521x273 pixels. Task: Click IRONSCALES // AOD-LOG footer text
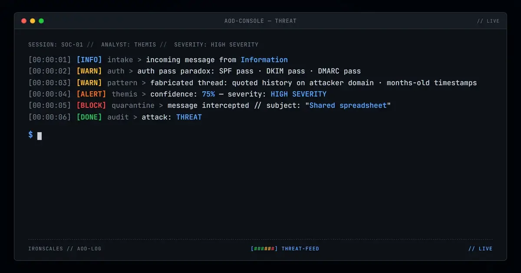tap(65, 249)
